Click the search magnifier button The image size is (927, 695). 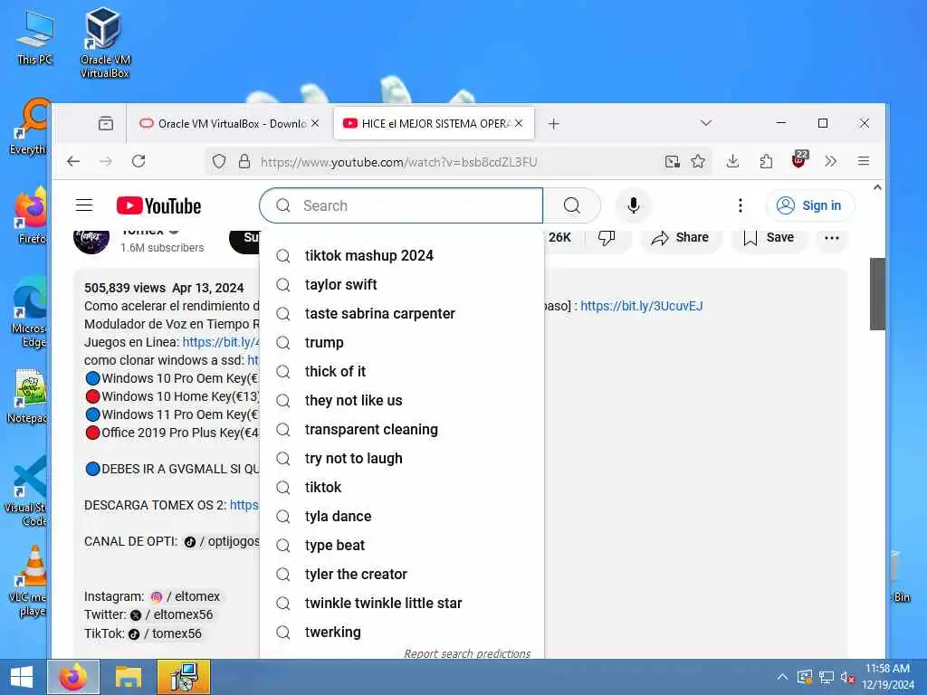coord(572,205)
